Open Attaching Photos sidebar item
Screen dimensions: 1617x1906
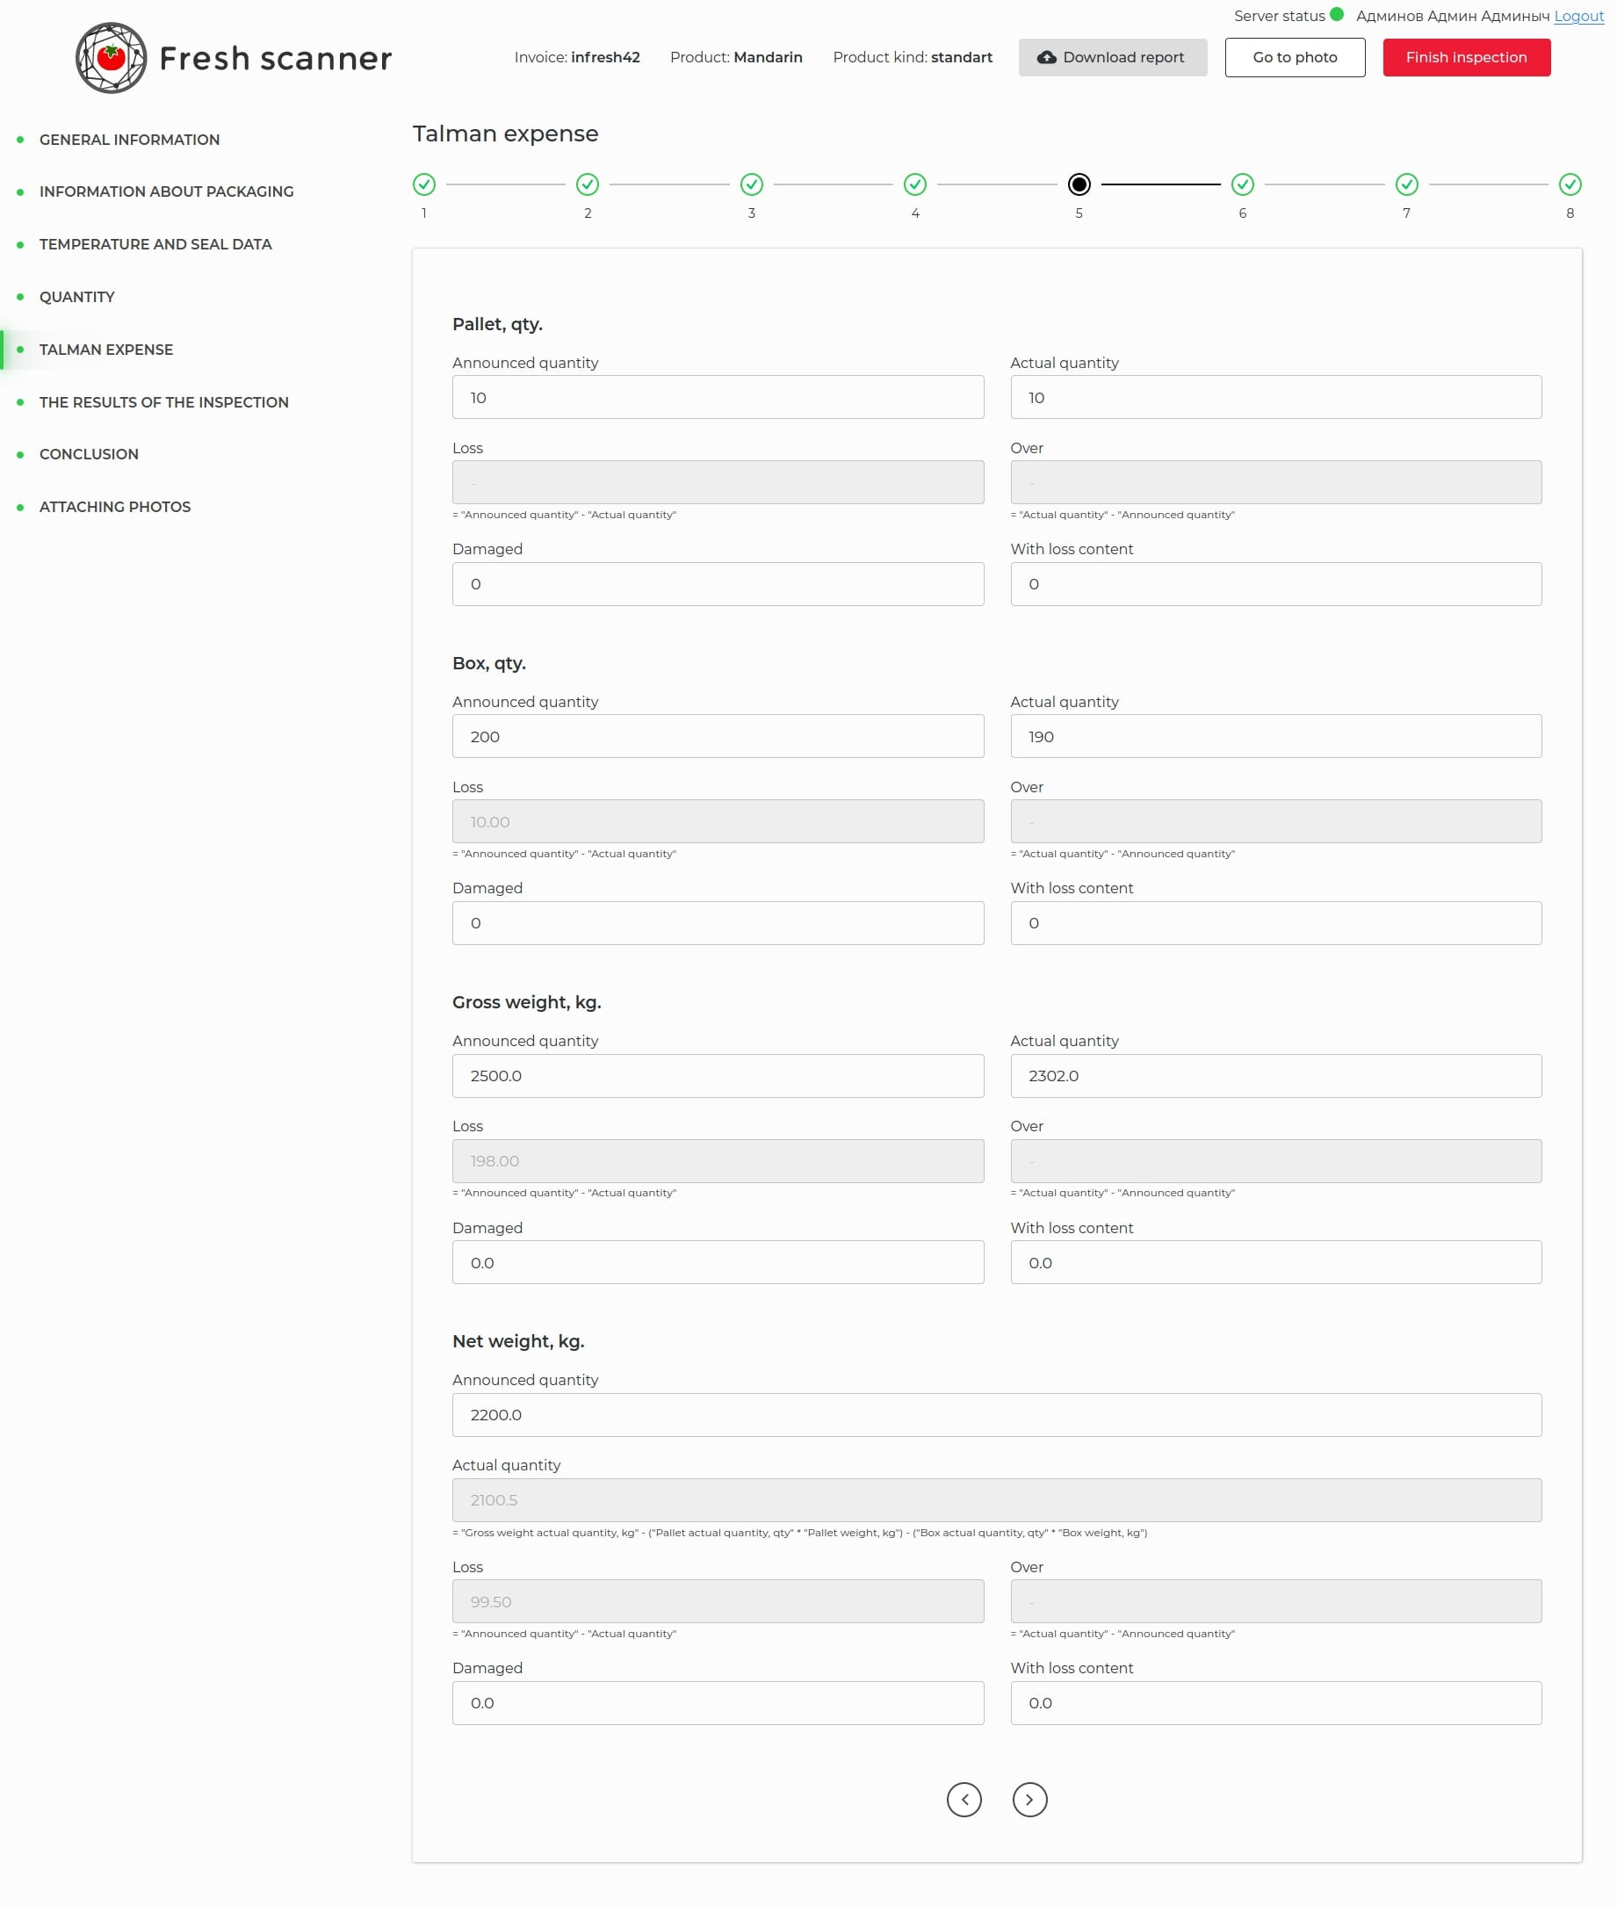click(x=114, y=507)
